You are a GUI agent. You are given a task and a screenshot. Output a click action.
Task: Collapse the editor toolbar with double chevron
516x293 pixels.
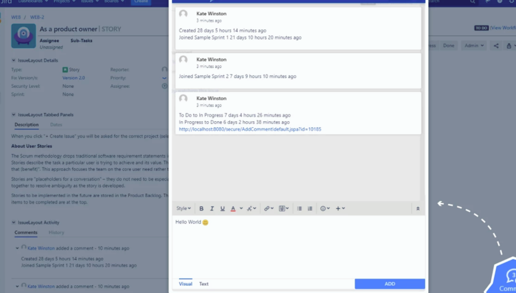(x=418, y=208)
